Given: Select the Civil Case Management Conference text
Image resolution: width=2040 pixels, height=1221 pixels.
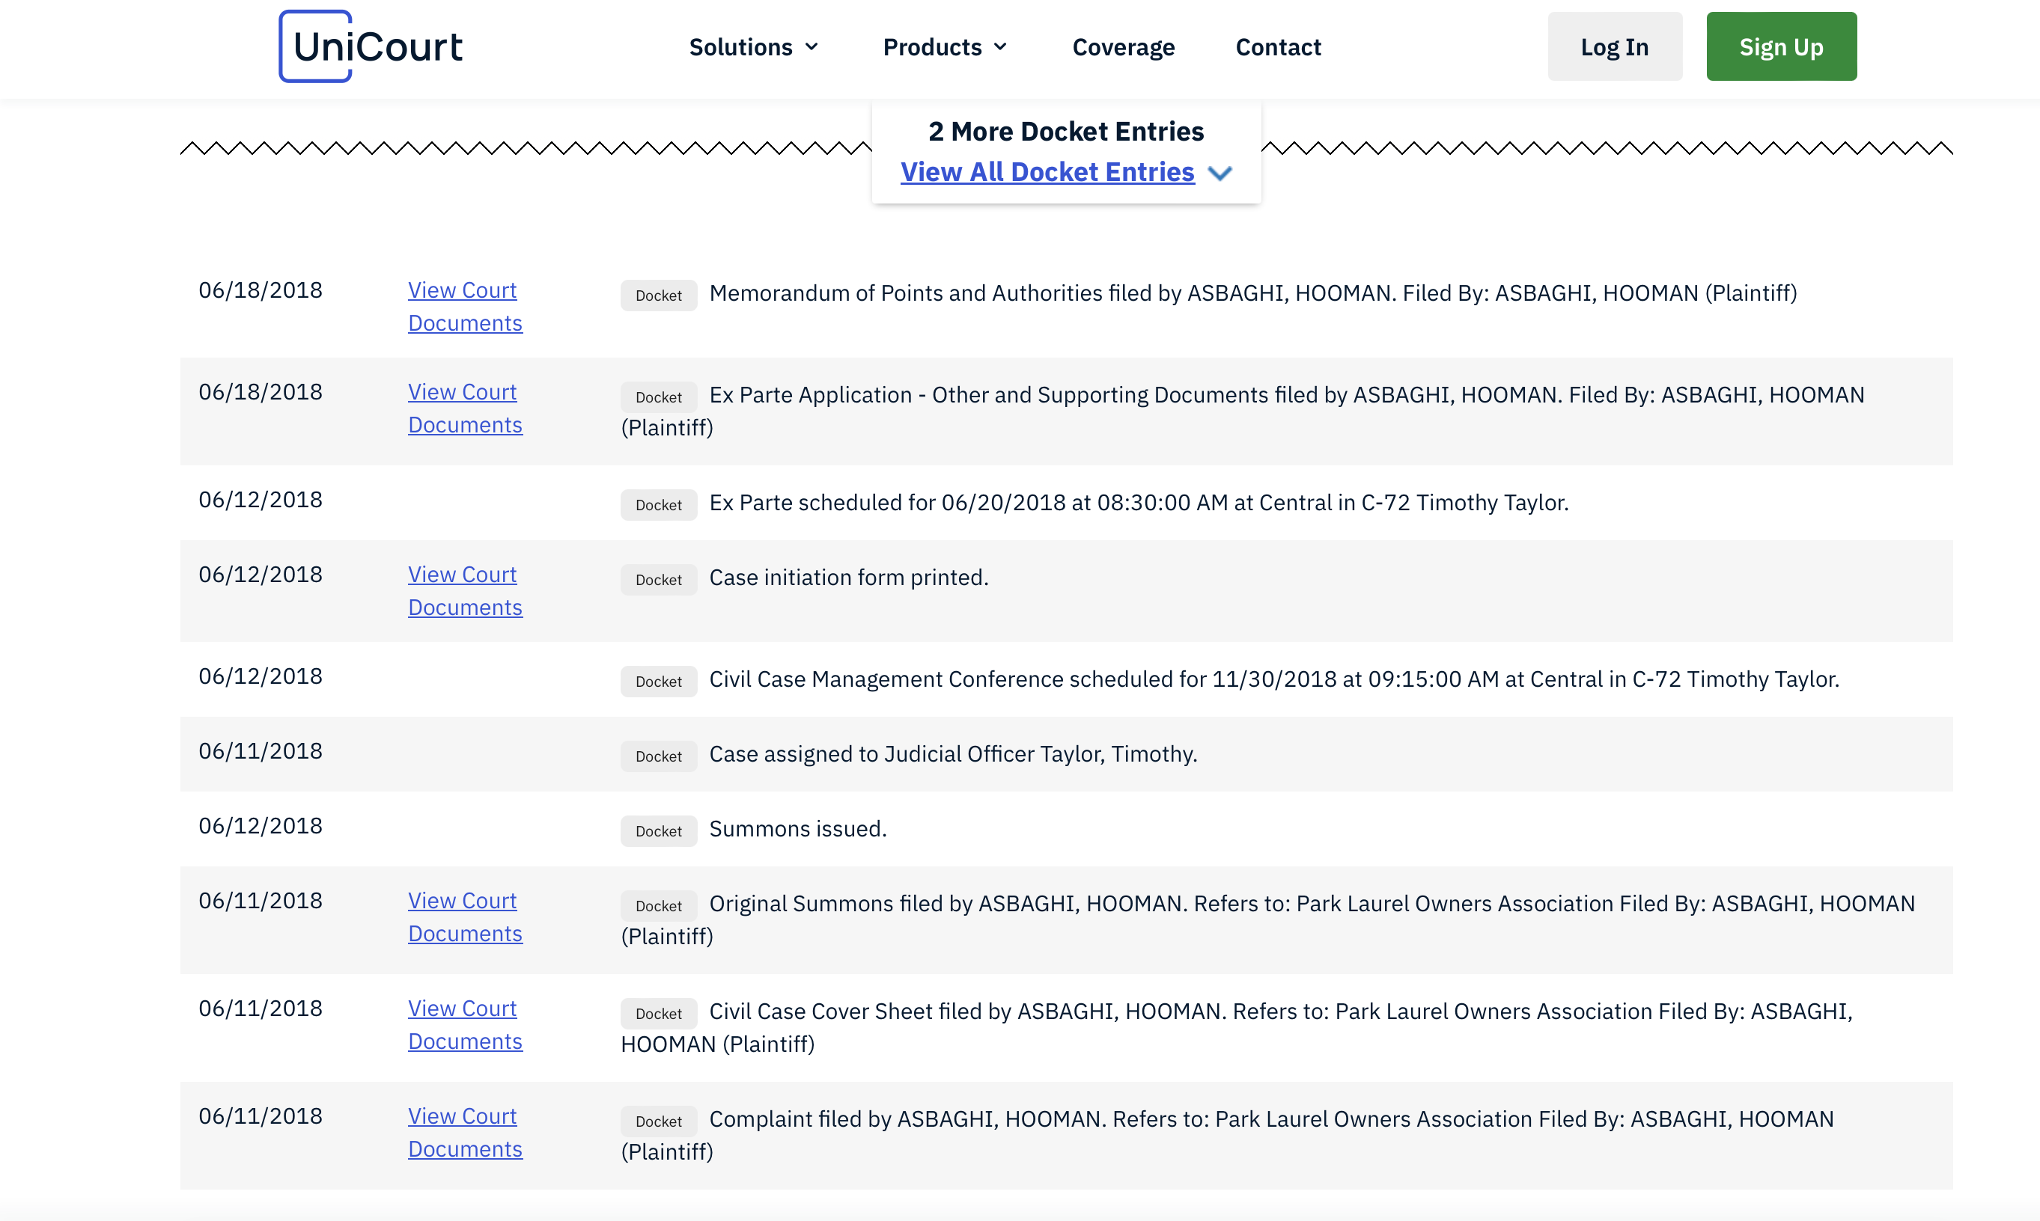Looking at the screenshot, I should [1274, 679].
